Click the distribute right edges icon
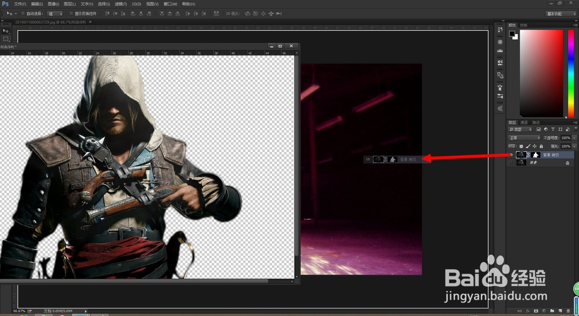Image resolution: width=579 pixels, height=316 pixels. 203,13
